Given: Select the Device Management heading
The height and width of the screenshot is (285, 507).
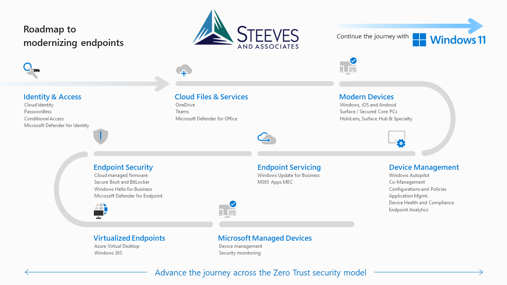Looking at the screenshot, I should tap(424, 167).
